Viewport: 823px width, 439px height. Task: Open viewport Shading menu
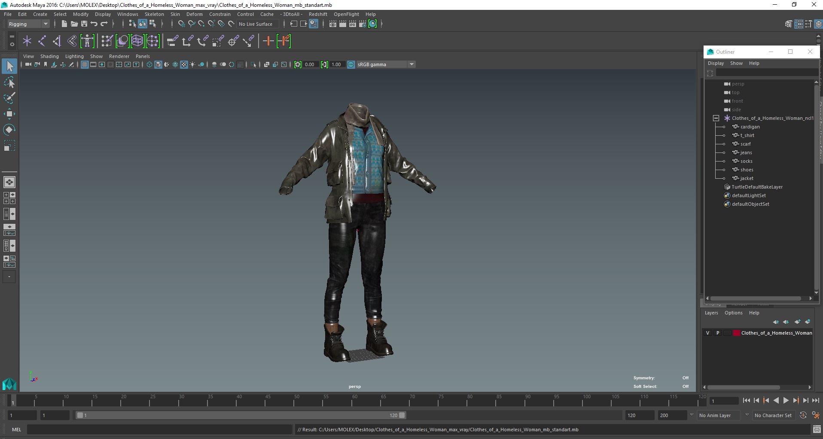coord(49,56)
